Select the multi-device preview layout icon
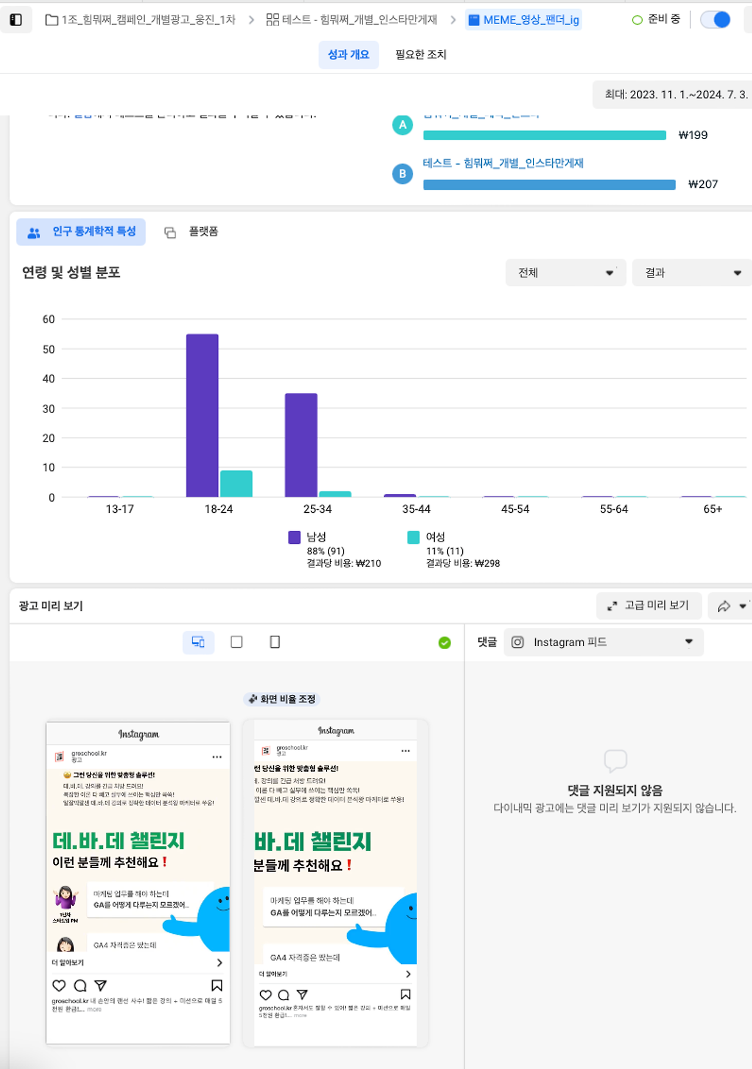The image size is (752, 1069). click(199, 642)
